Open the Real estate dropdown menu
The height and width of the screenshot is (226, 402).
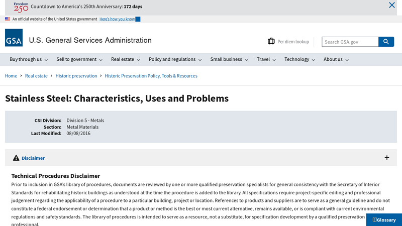click(x=126, y=59)
